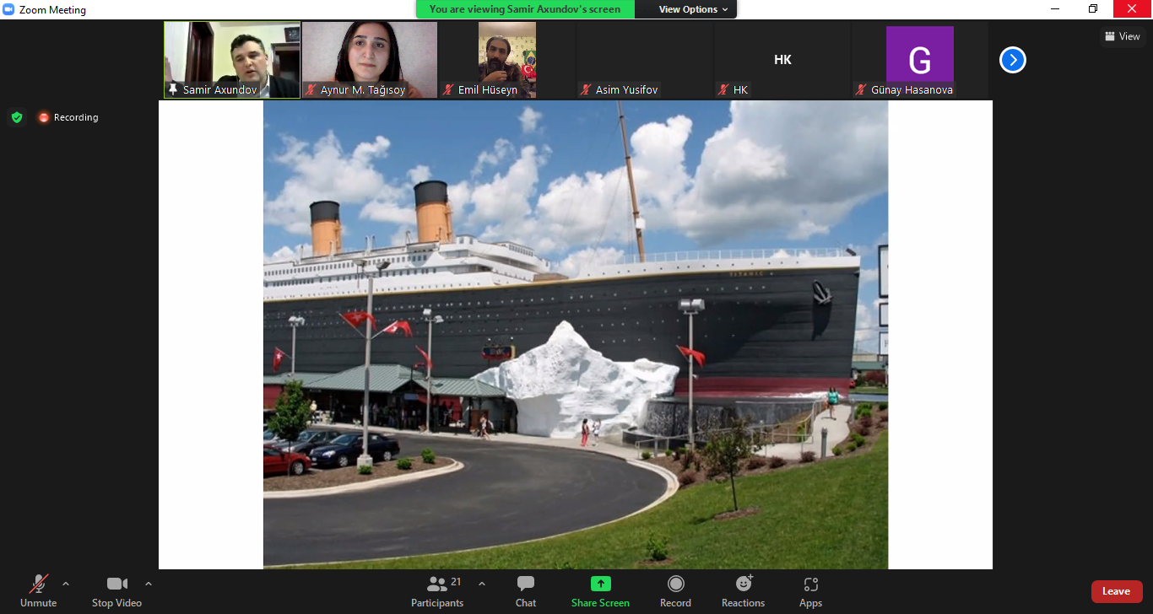Stop the video camera
The width and height of the screenshot is (1153, 614).
click(116, 590)
